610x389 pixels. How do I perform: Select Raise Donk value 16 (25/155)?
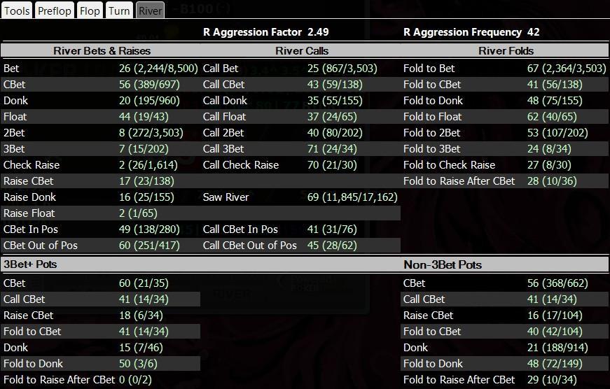[x=146, y=197]
